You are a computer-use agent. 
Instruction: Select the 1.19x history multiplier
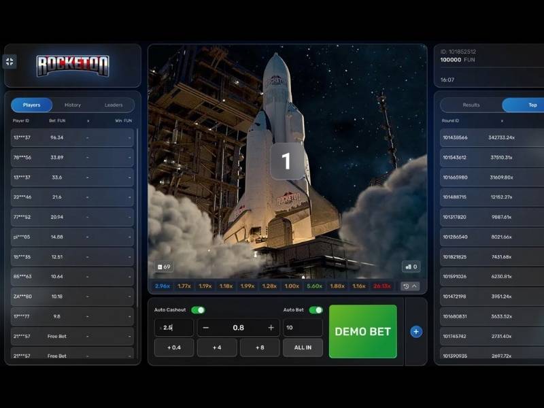(205, 286)
